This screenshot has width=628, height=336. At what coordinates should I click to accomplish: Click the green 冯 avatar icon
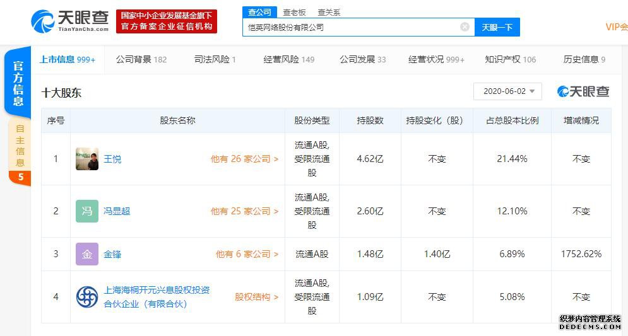coord(87,211)
